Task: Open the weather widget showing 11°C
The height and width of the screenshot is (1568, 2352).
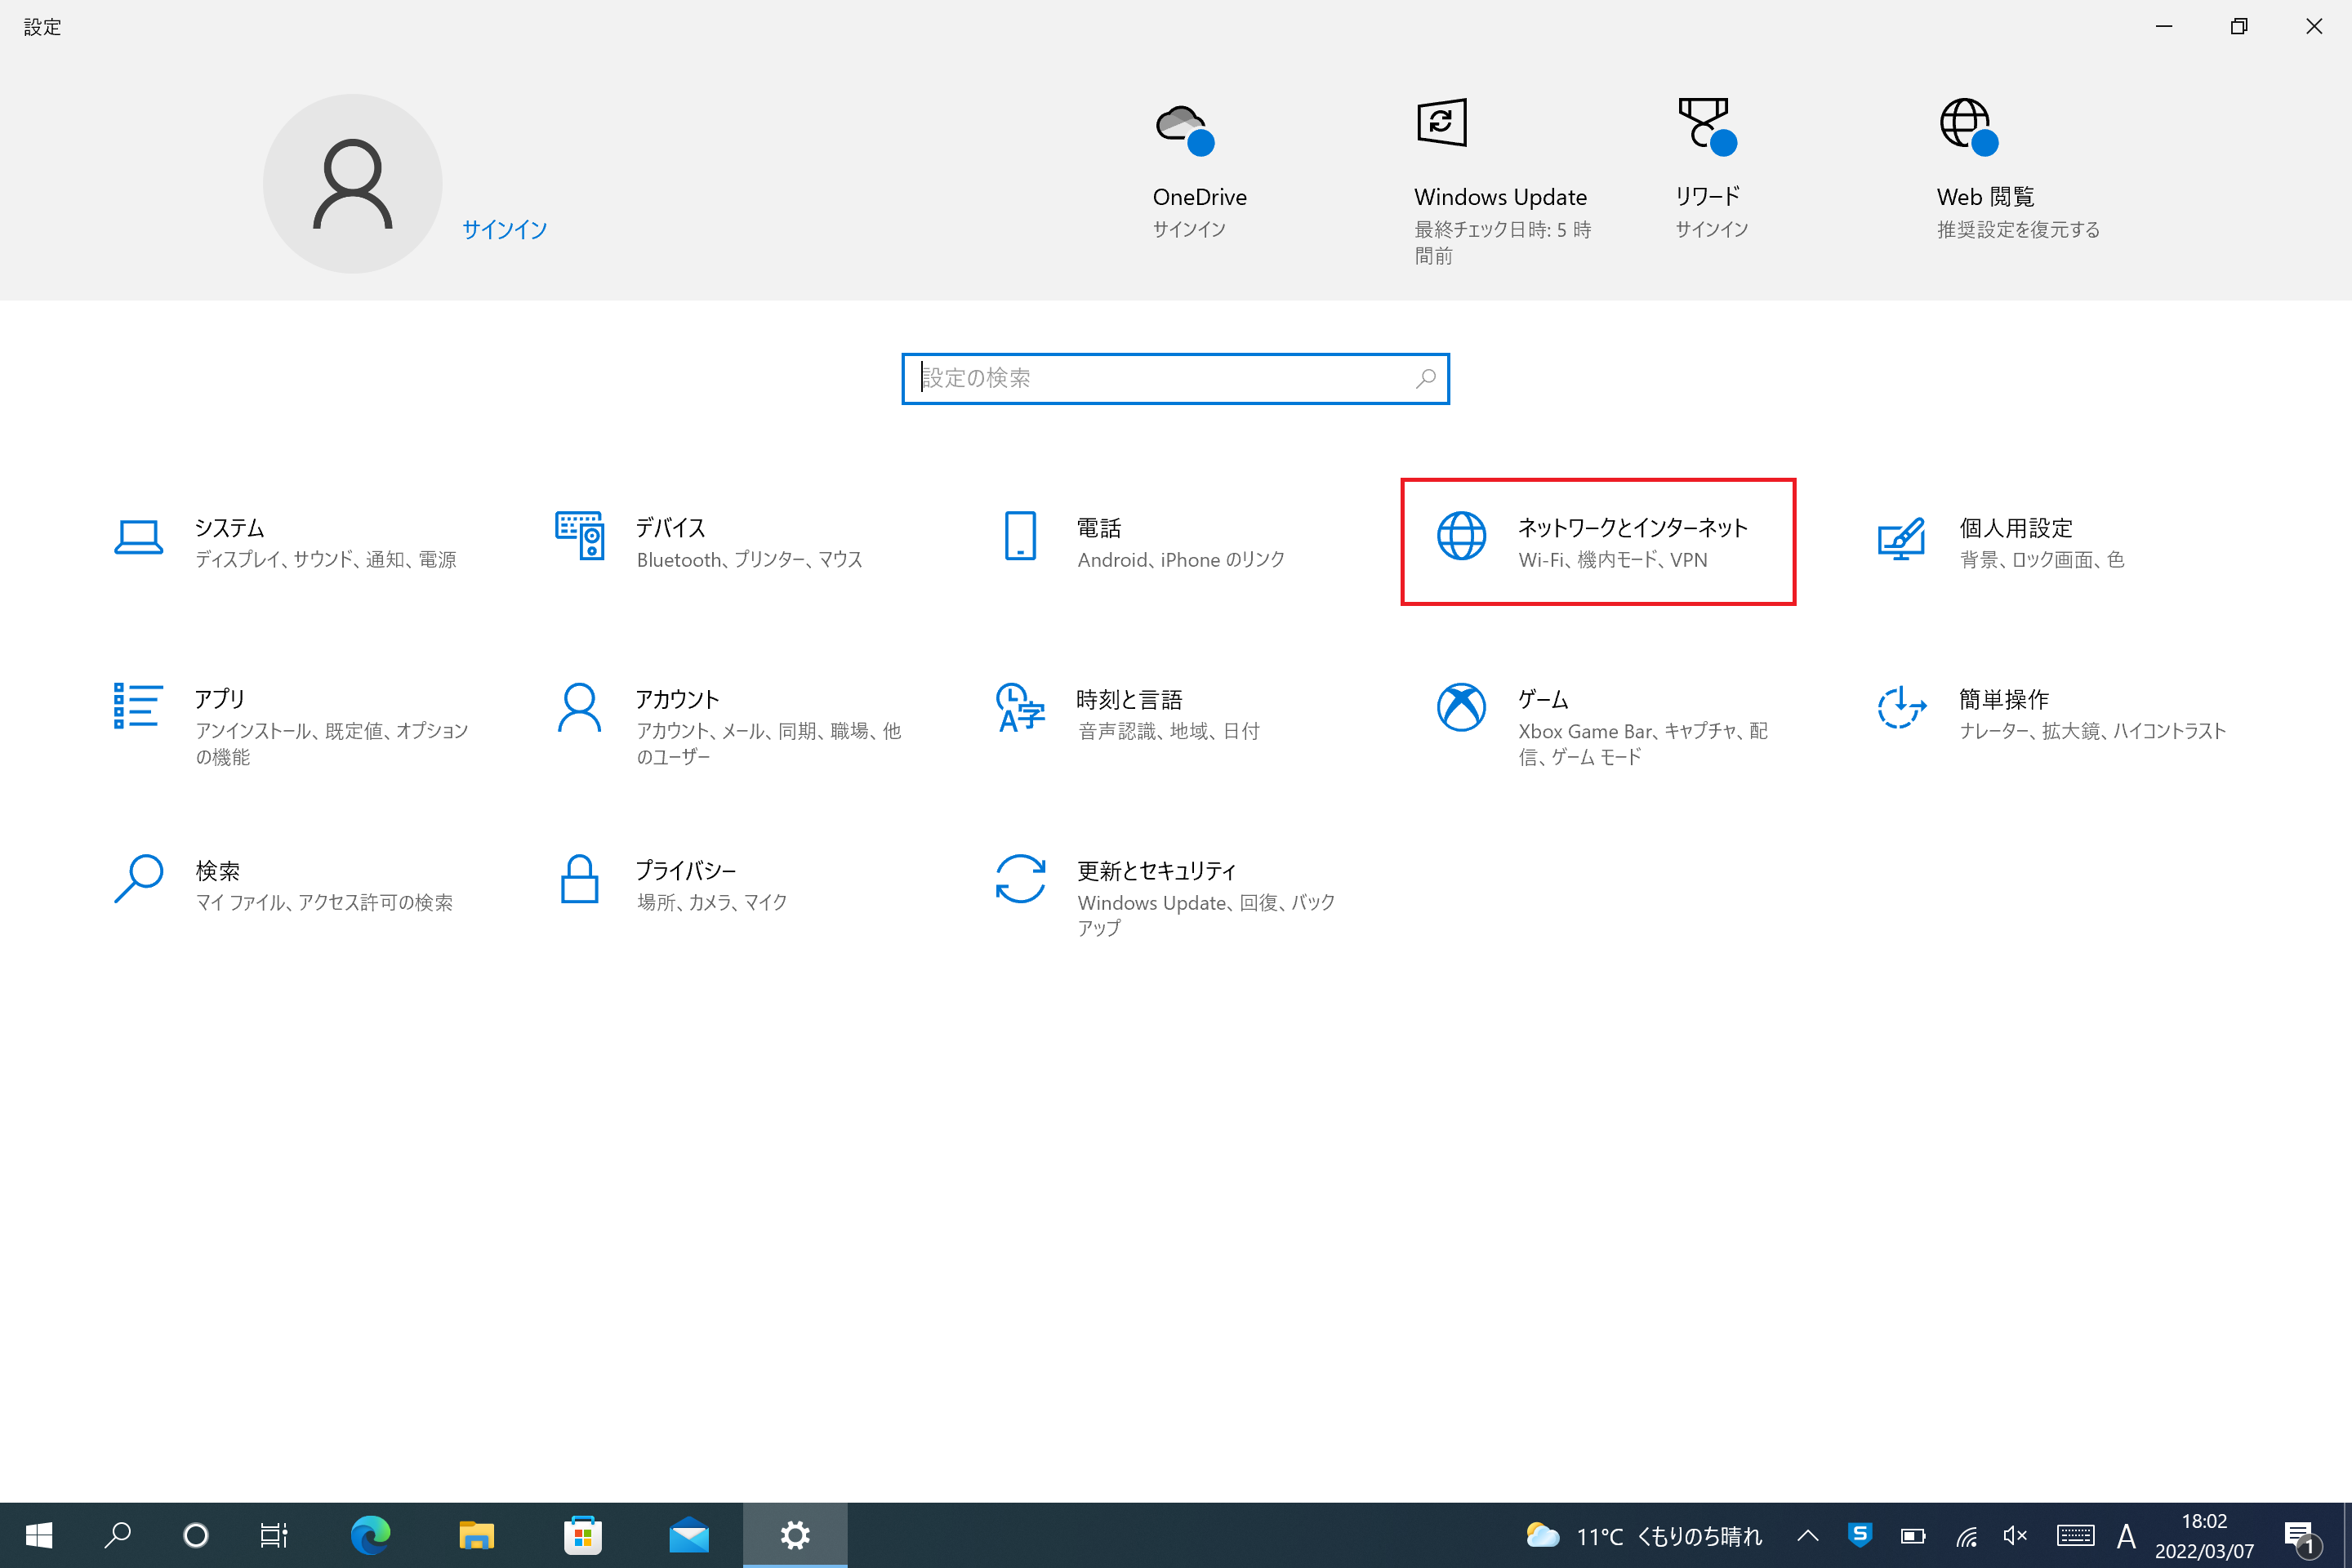Action: tap(1644, 1535)
